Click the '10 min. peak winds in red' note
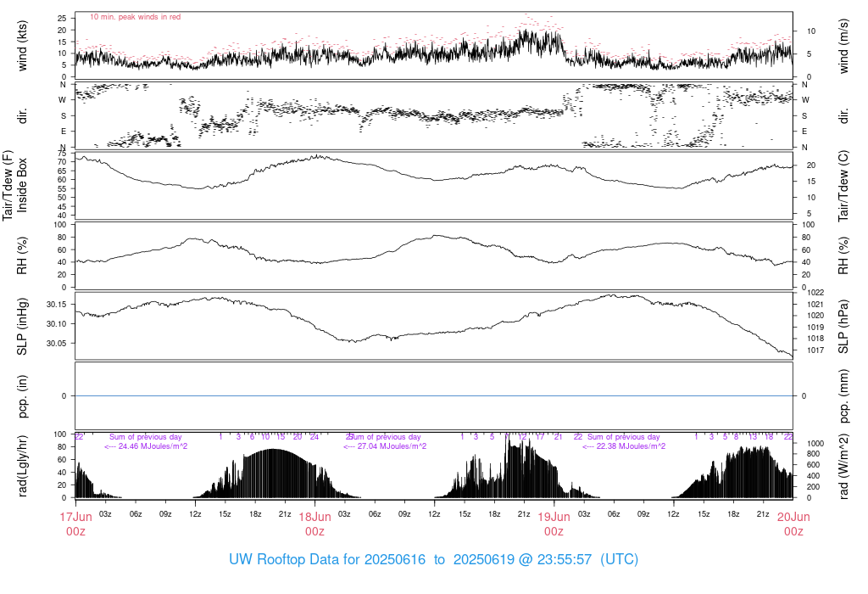The height and width of the screenshot is (594, 868). click(x=135, y=17)
